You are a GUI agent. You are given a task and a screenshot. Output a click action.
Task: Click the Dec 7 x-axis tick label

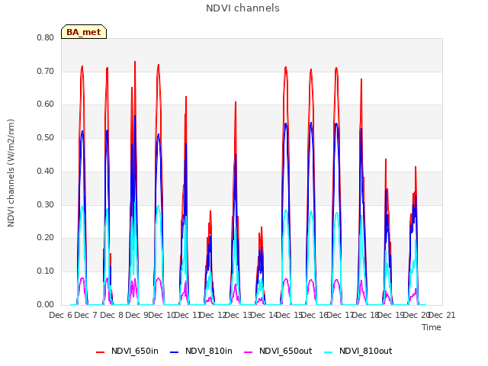(x=86, y=315)
